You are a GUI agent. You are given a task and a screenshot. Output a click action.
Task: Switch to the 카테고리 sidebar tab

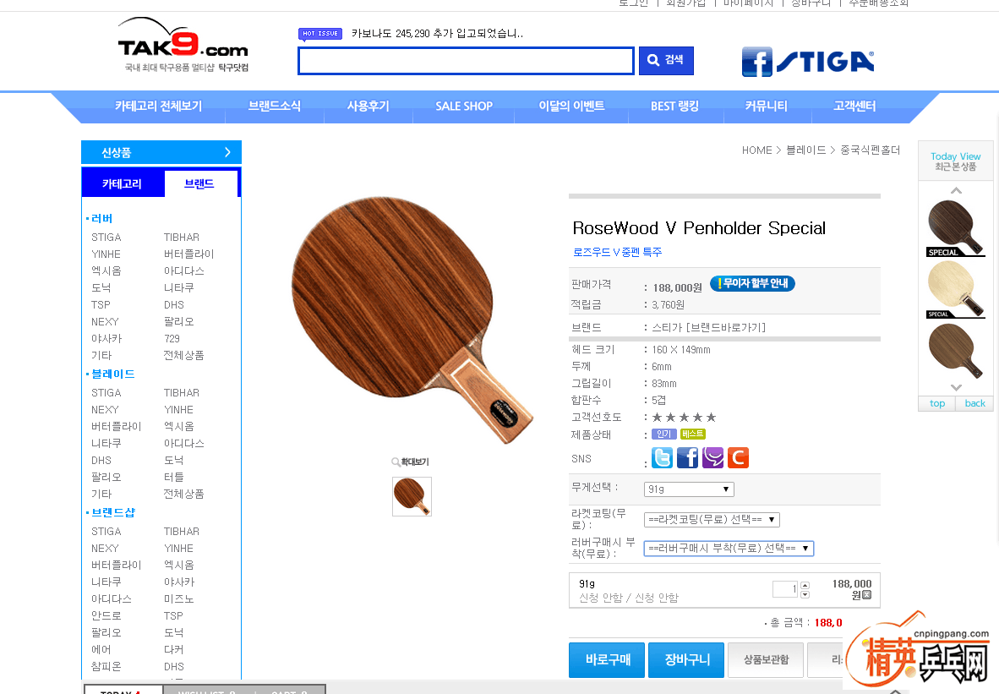[123, 183]
